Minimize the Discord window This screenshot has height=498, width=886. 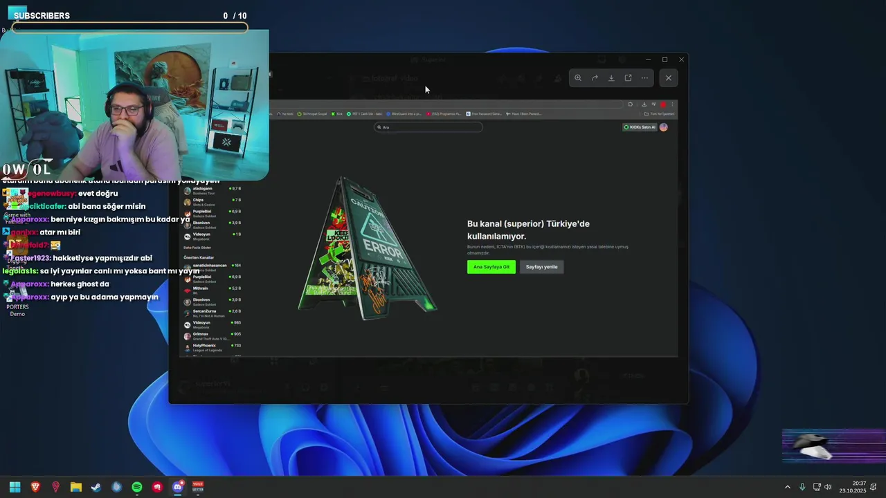coord(648,59)
